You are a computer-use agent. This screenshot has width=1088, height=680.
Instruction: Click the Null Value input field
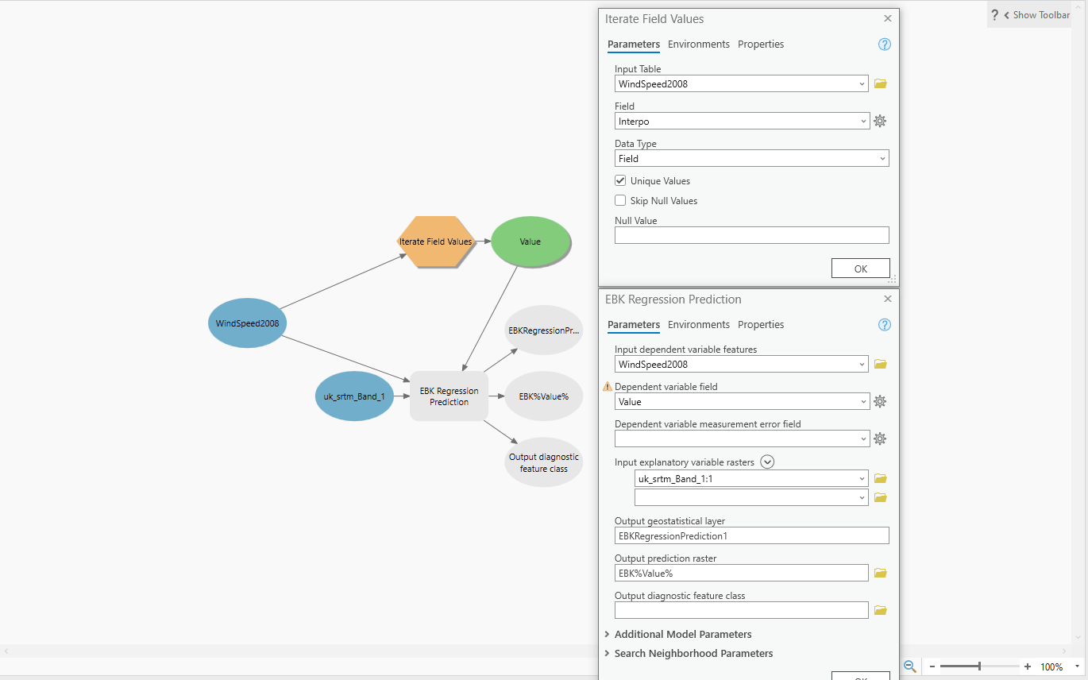752,235
